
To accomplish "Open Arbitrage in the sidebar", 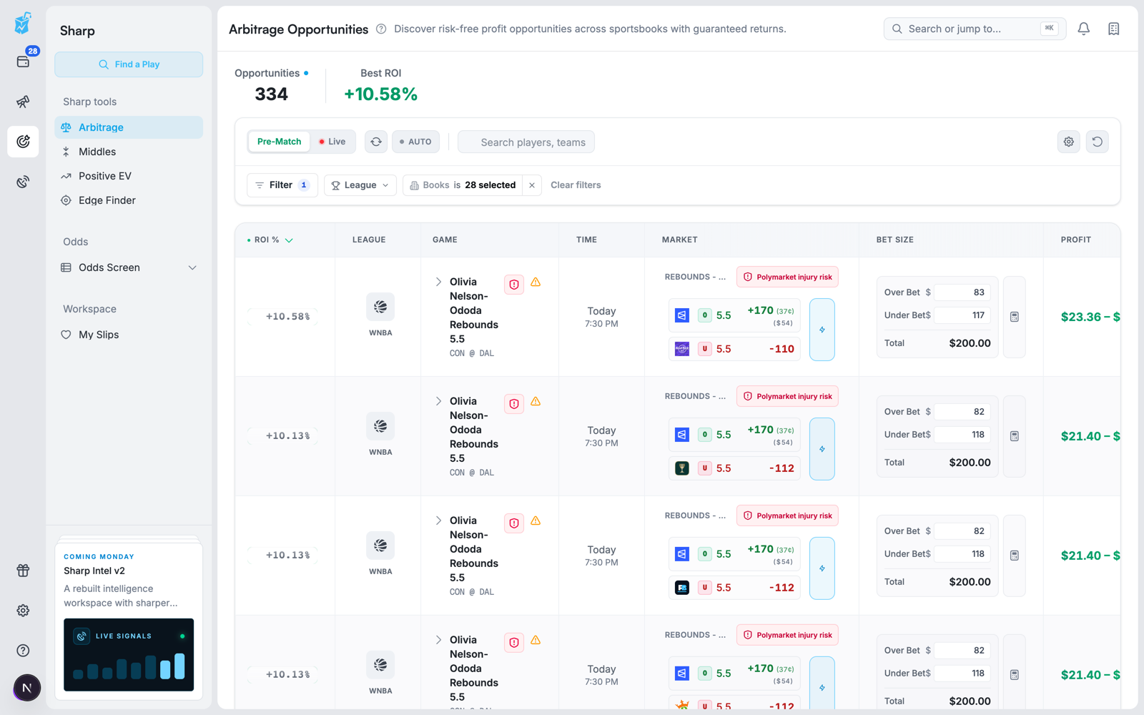I will click(129, 127).
